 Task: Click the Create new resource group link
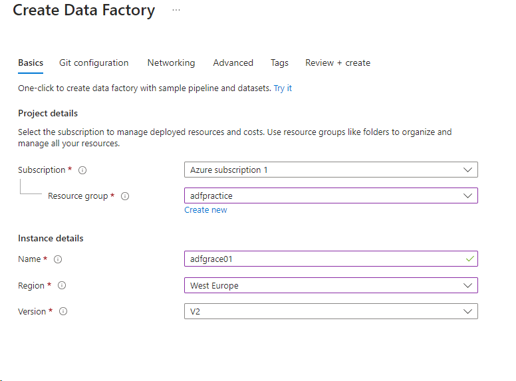[x=205, y=210]
